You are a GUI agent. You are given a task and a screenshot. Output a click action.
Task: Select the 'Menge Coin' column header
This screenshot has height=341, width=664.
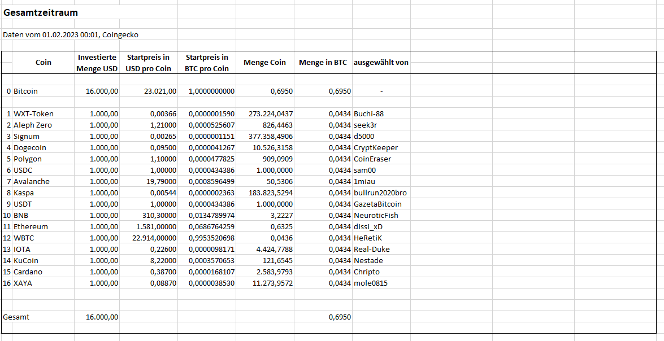(x=264, y=63)
